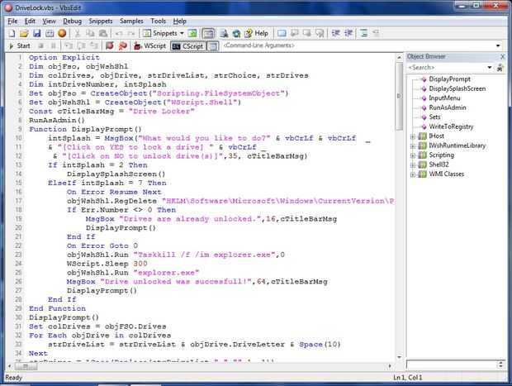The height and width of the screenshot is (386, 512).
Task: Click the globe icon before Help
Action: (236, 33)
